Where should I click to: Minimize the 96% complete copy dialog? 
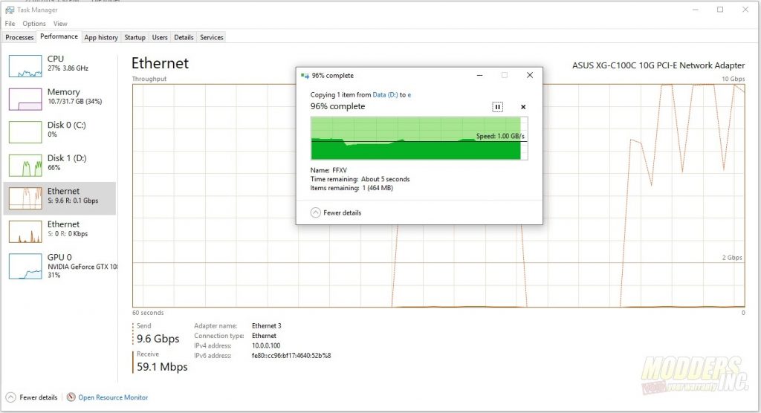pos(479,75)
